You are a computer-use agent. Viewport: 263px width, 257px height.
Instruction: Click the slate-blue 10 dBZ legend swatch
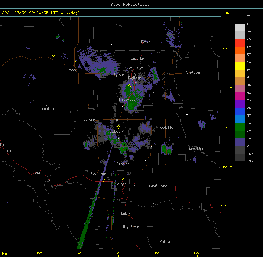[240, 142]
